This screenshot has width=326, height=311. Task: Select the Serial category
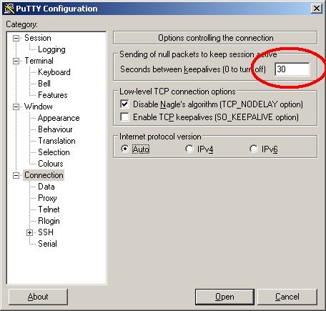click(x=47, y=244)
